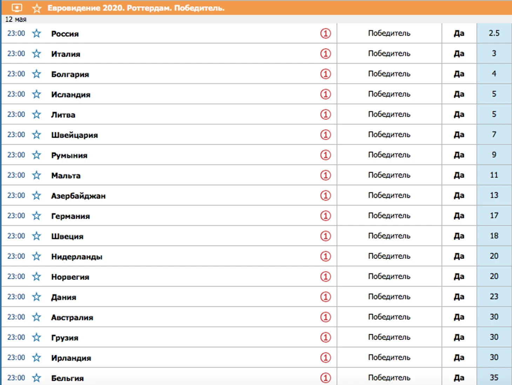Click red circled 1 icon for Азербайджан

point(325,195)
